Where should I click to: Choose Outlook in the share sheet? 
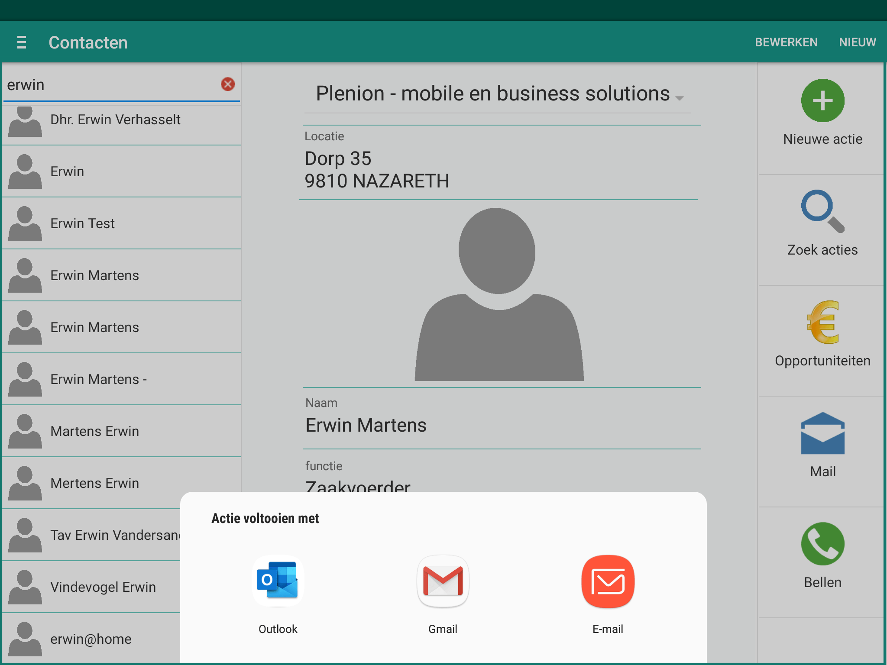(x=278, y=581)
